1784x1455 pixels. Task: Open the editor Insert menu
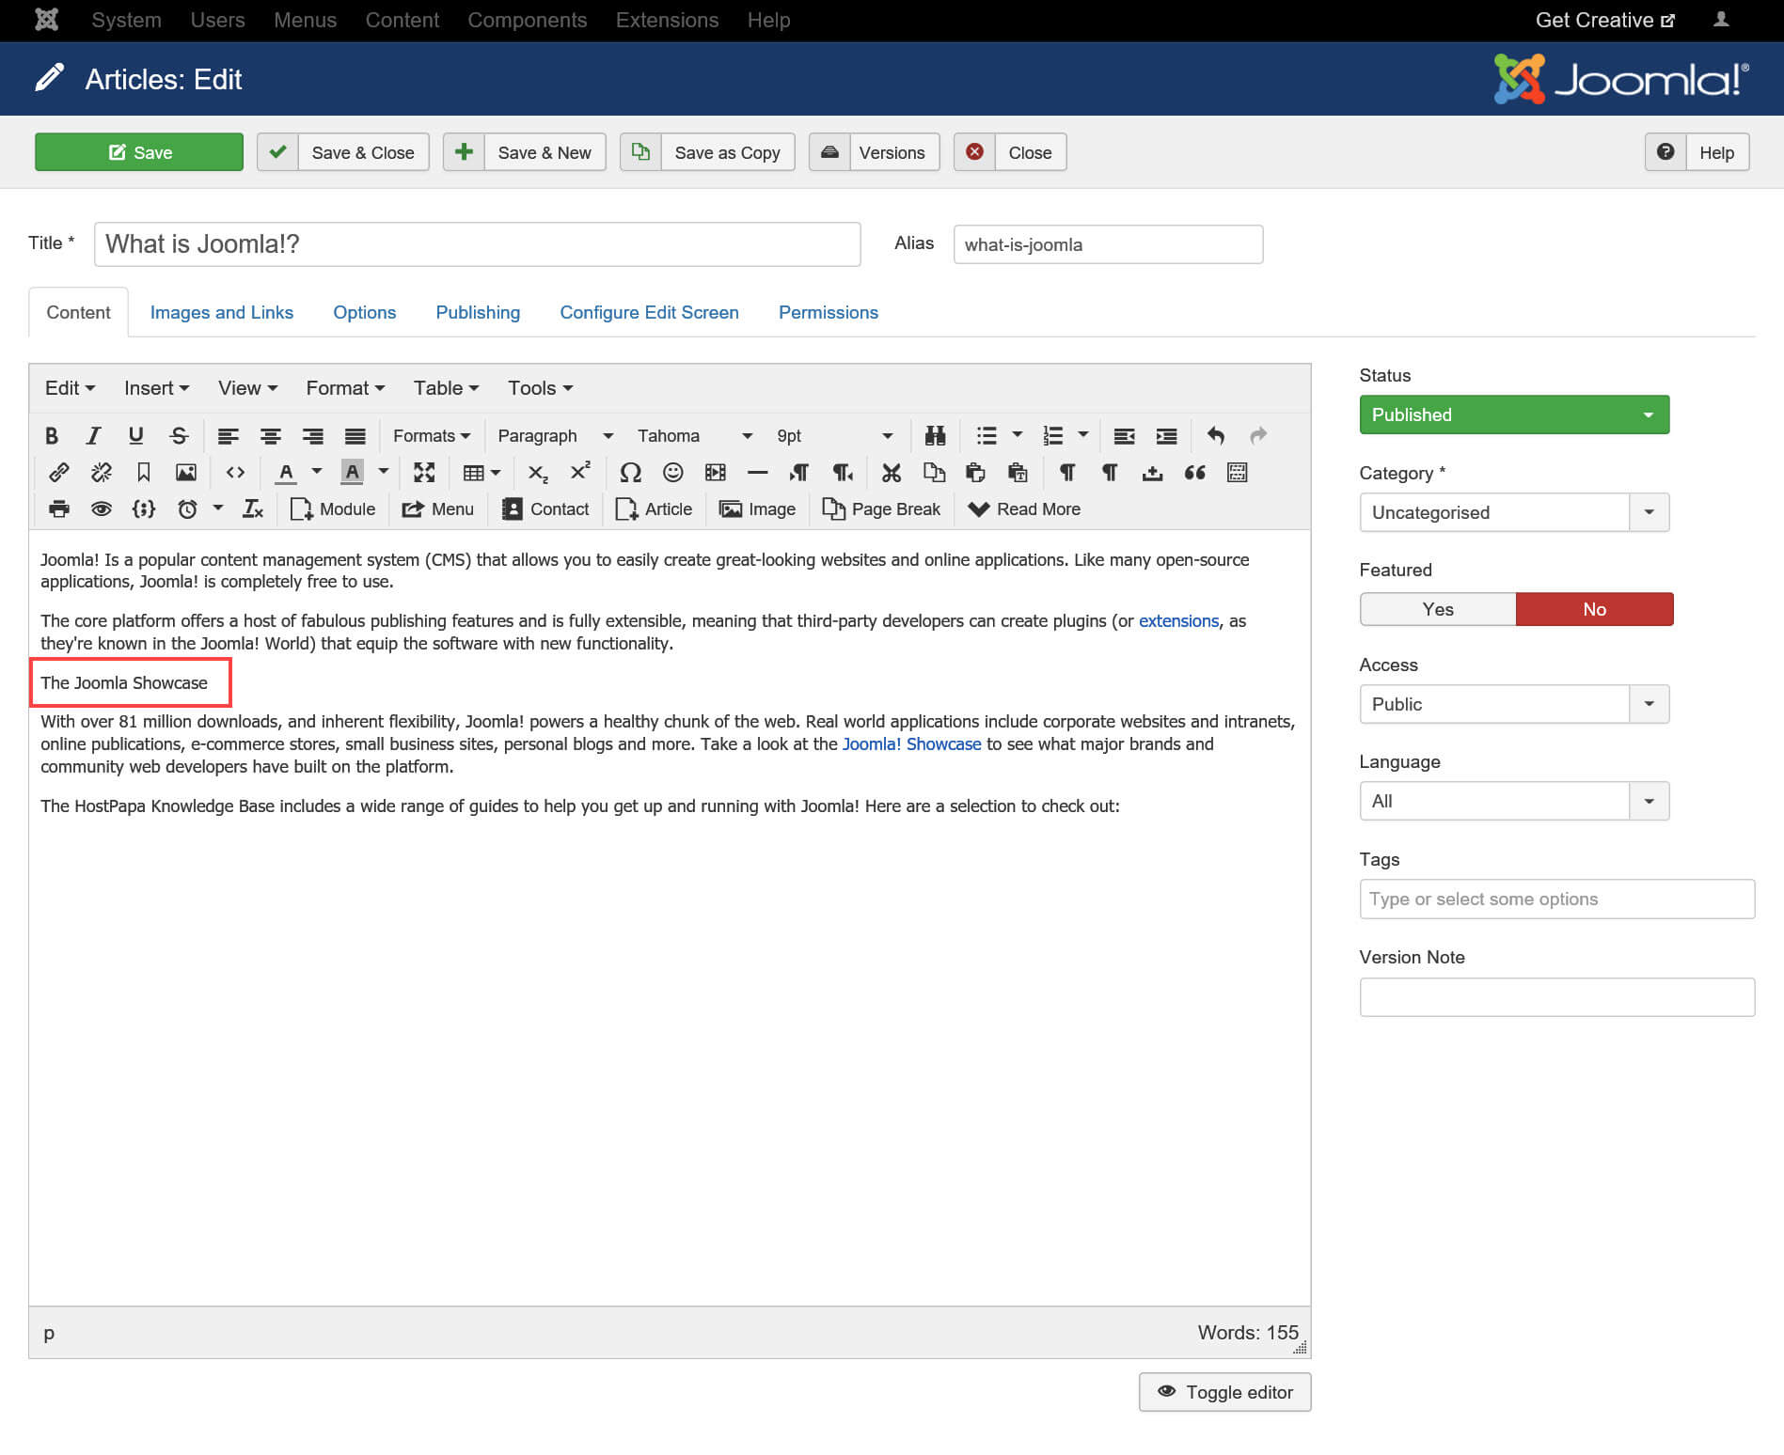(156, 388)
